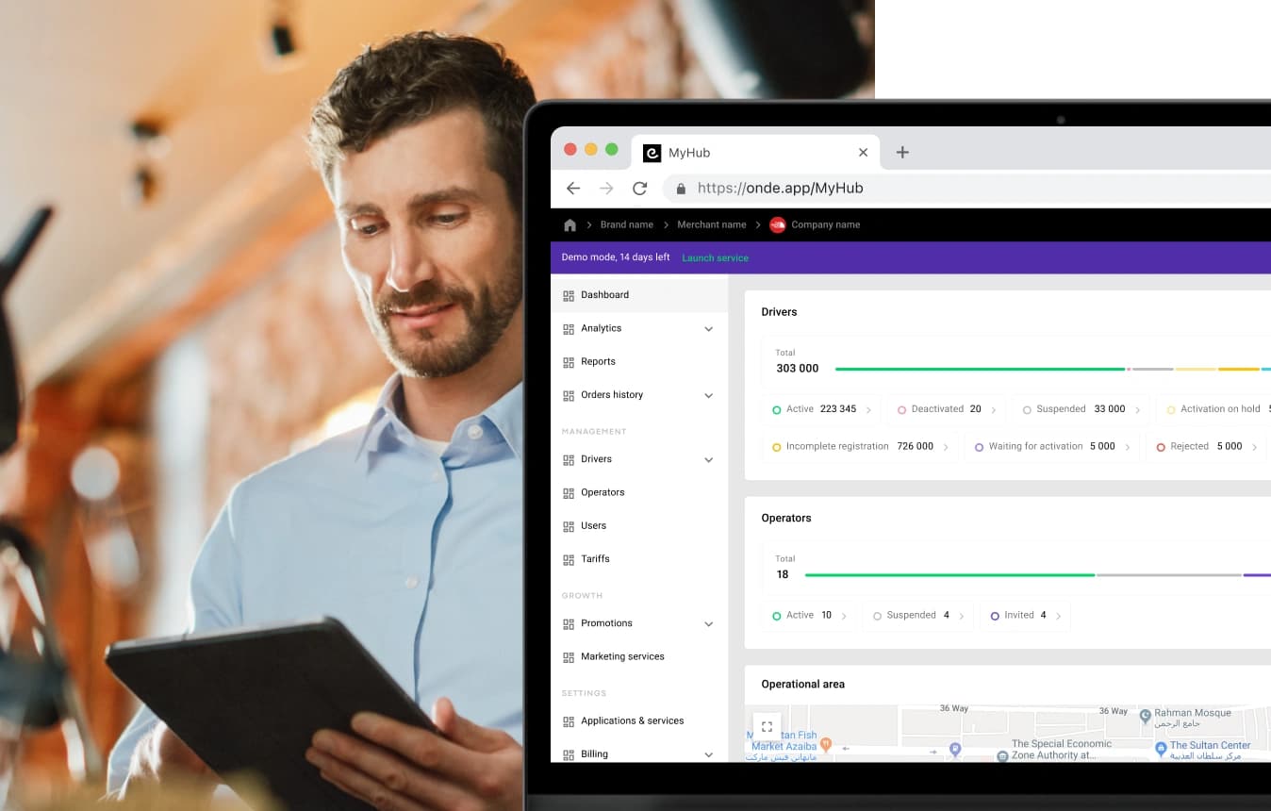Click the browser address bar URL

pyautogui.click(x=780, y=189)
